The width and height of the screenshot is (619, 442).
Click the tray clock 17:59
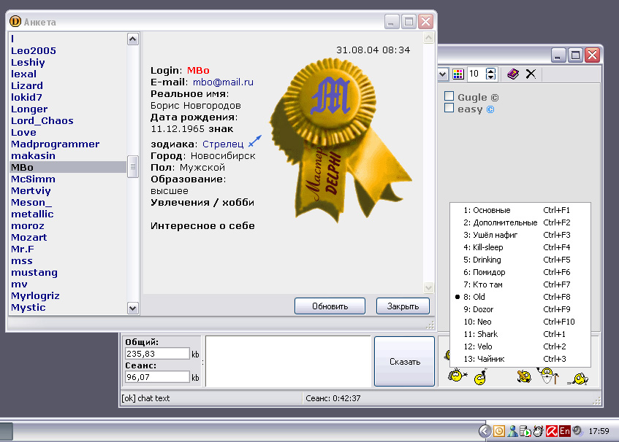click(599, 431)
